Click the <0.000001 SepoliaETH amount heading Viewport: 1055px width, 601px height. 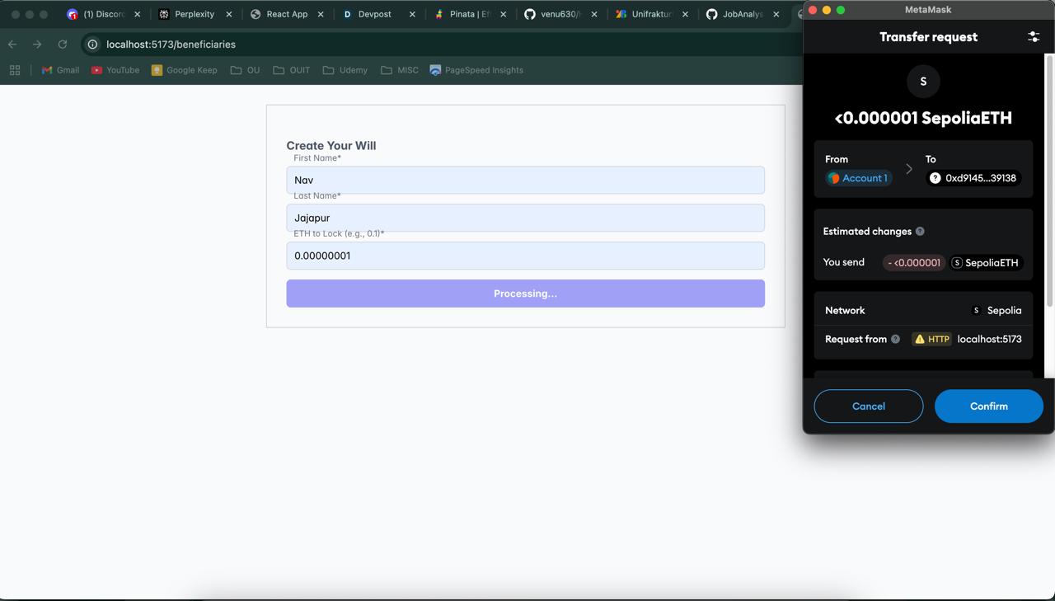pos(923,118)
